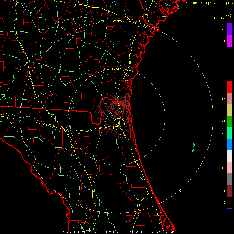
Task: Click the GC gray legend swatch
Action: [230, 179]
